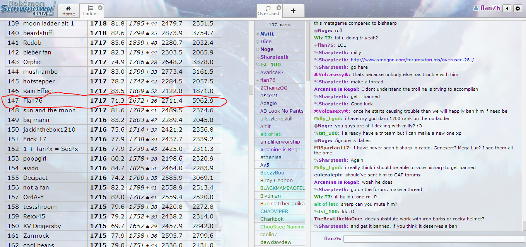
Task: Close the OverUsed chat room tab
Action: tap(278, 8)
